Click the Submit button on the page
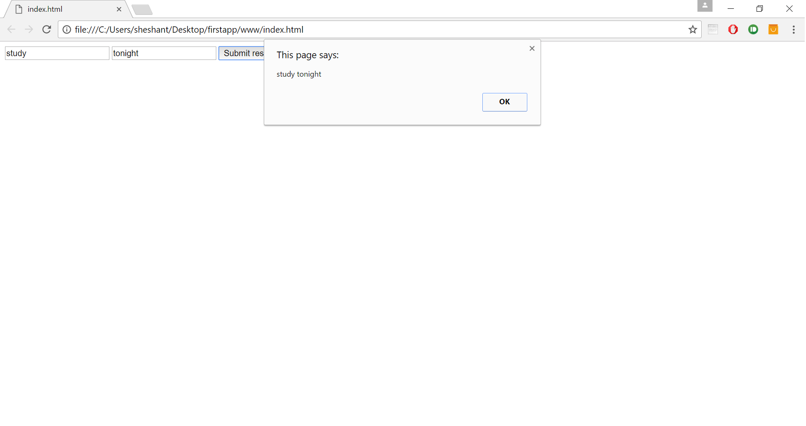 241,53
